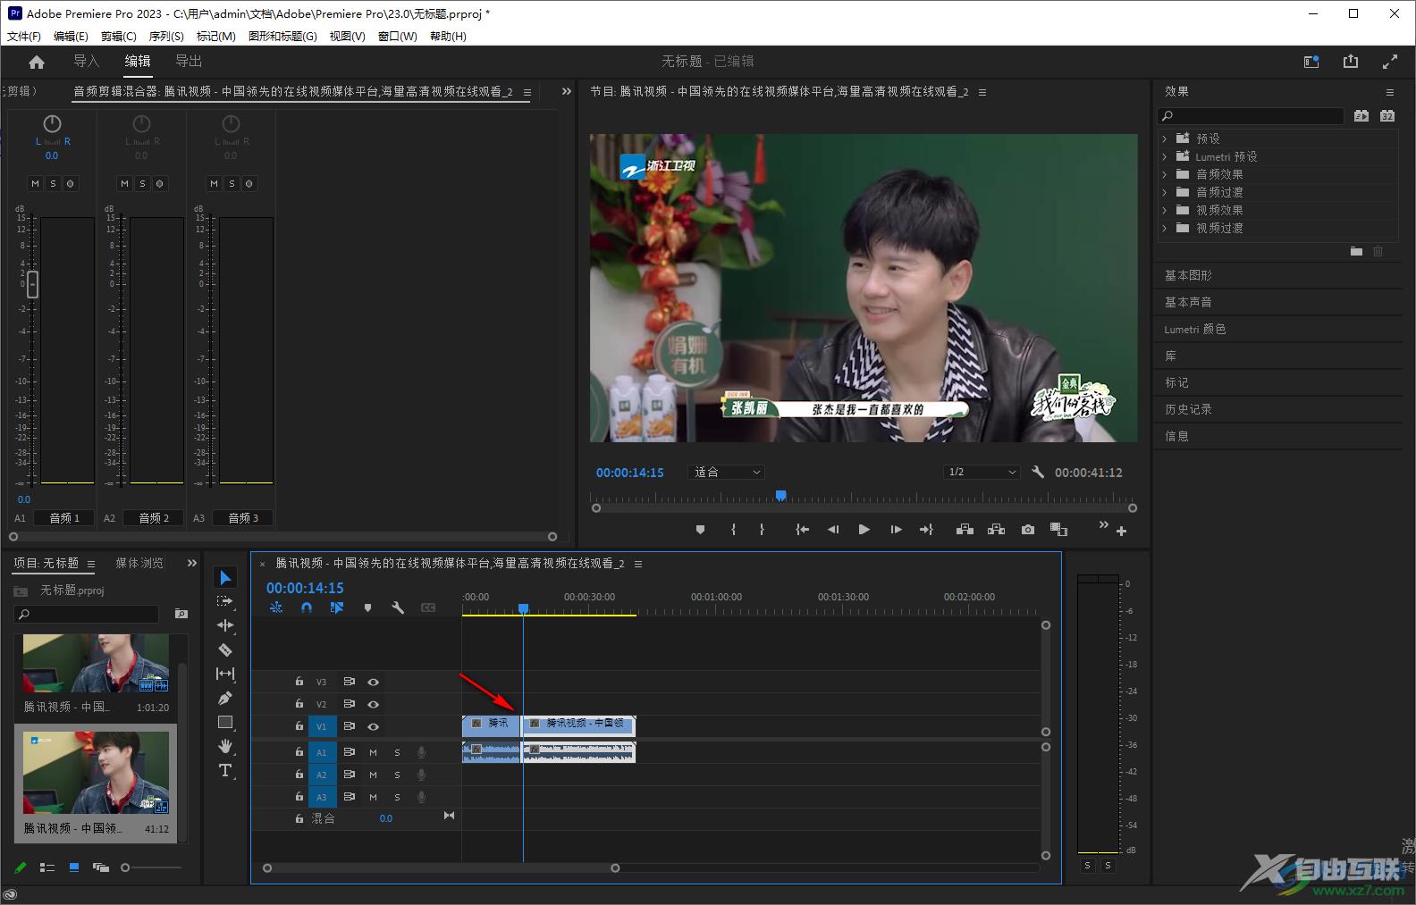Open the quick export share icon
1416x905 pixels.
tap(1351, 62)
